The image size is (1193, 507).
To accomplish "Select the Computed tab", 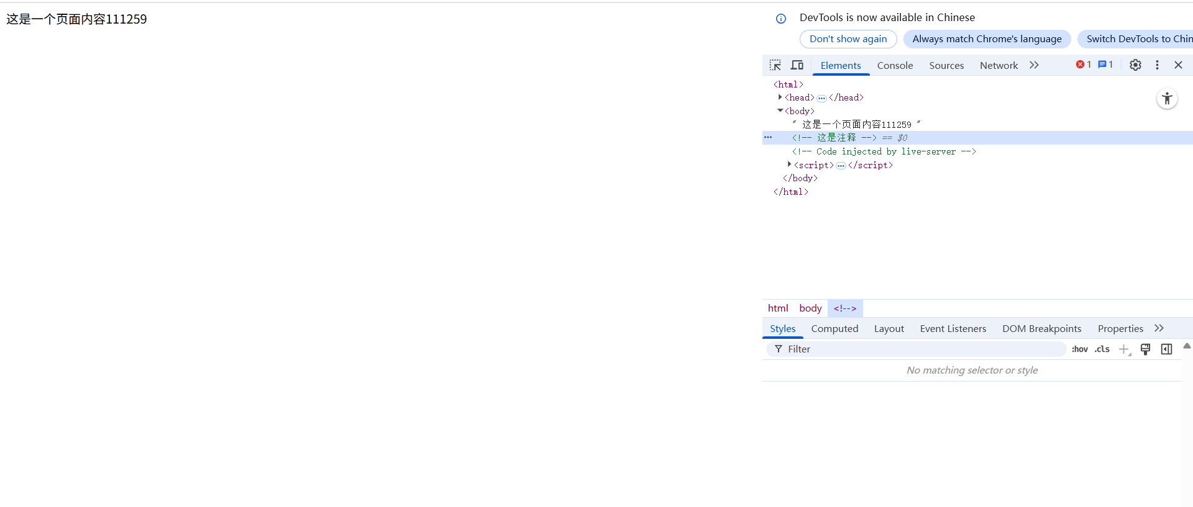I will click(x=834, y=329).
